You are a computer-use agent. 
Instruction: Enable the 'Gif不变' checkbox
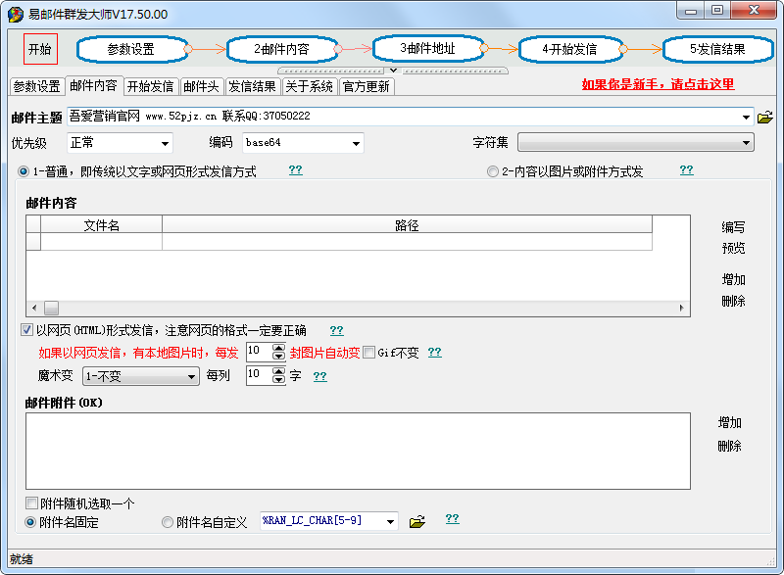point(369,353)
